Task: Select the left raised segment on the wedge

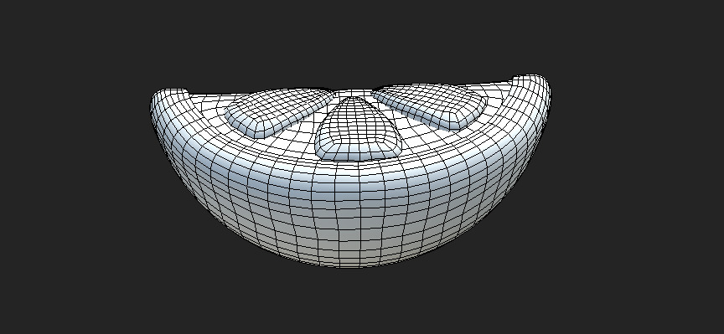Action: [x=278, y=112]
